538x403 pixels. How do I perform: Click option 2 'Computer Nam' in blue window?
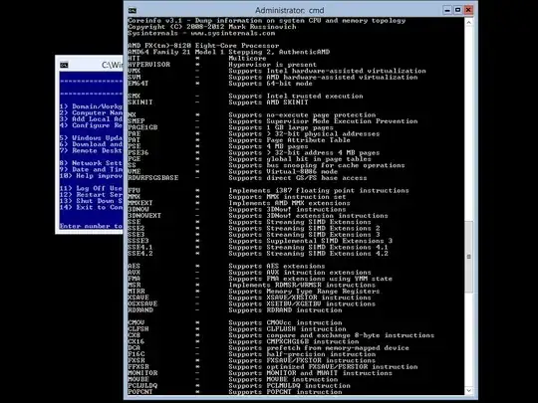point(91,112)
